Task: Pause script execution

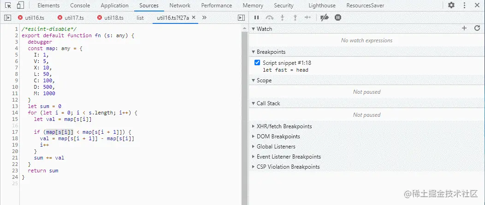Action: point(256,17)
